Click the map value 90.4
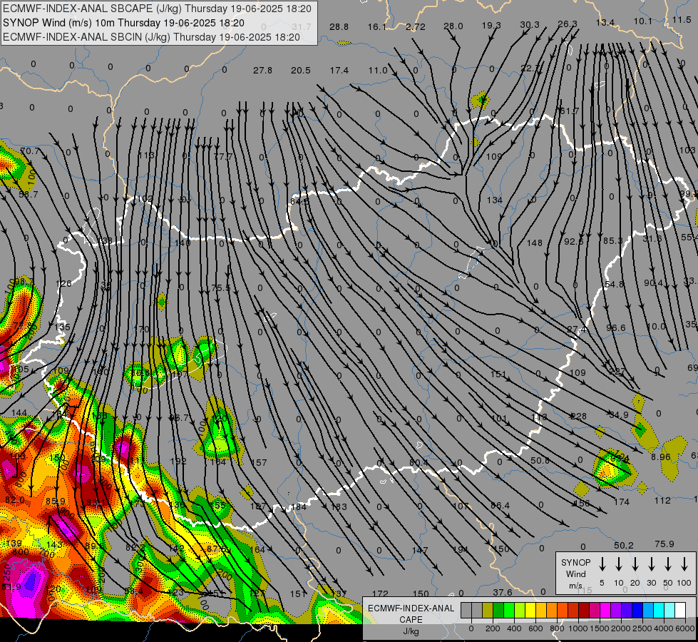698x642 pixels. [x=654, y=283]
